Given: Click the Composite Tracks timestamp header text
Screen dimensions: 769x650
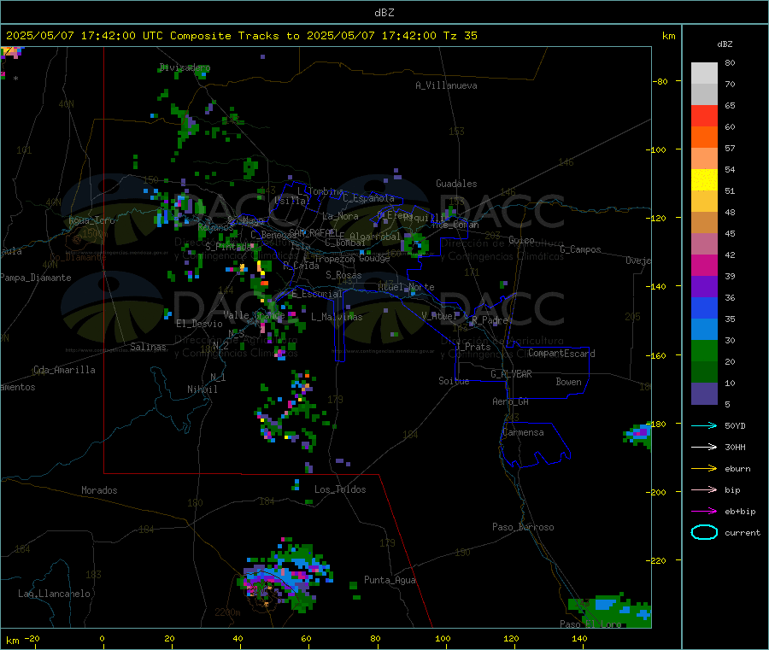Looking at the screenshot, I should coord(241,36).
